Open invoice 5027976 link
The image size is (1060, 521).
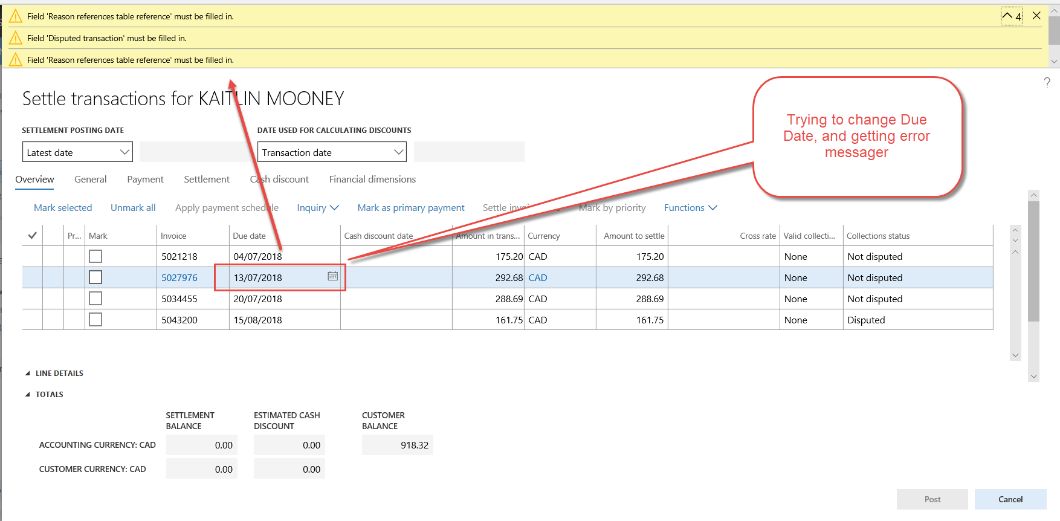point(179,277)
